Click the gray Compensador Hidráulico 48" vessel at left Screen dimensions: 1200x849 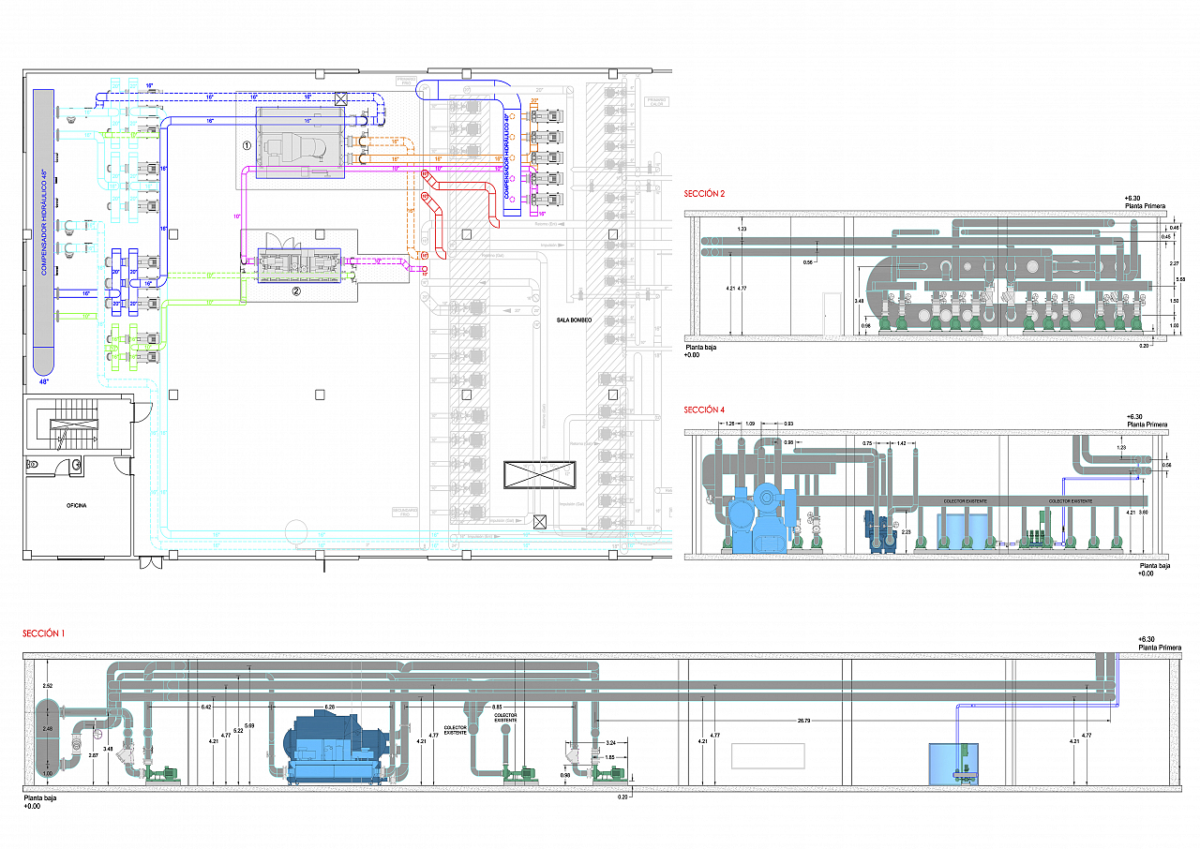coord(44,230)
